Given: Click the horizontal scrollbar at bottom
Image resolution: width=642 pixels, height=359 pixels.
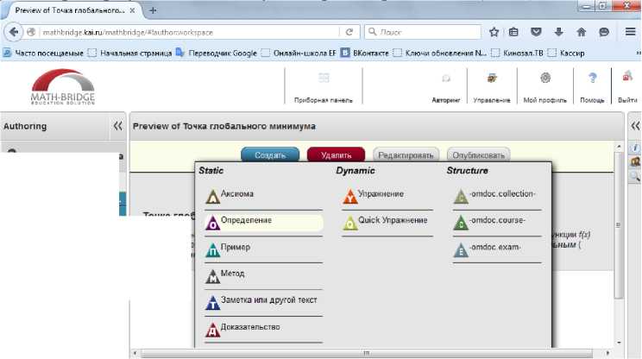Looking at the screenshot, I should click(367, 353).
